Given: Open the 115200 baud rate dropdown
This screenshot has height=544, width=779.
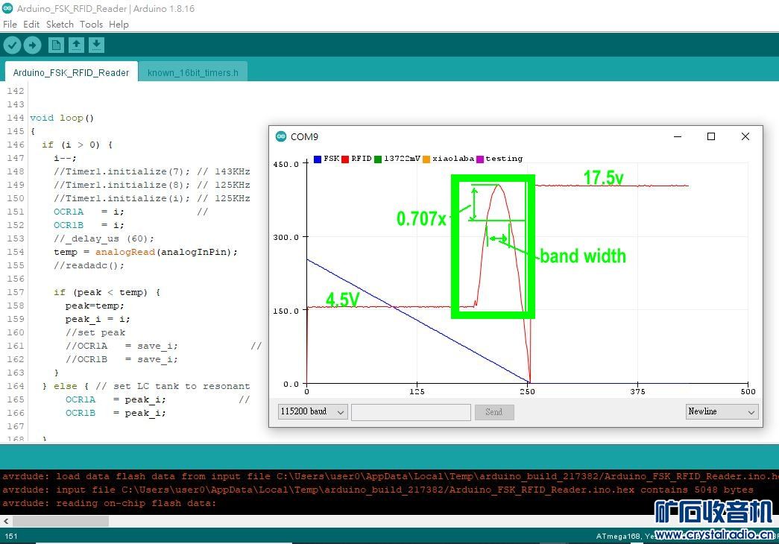Looking at the screenshot, I should (312, 411).
